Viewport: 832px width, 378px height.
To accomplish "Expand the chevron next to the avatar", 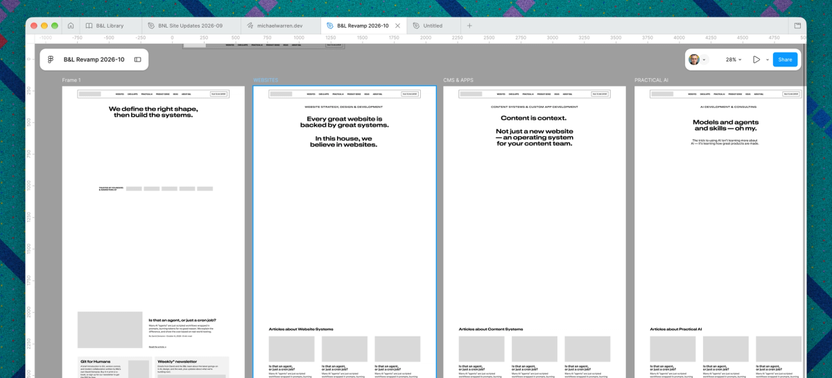I will [704, 60].
